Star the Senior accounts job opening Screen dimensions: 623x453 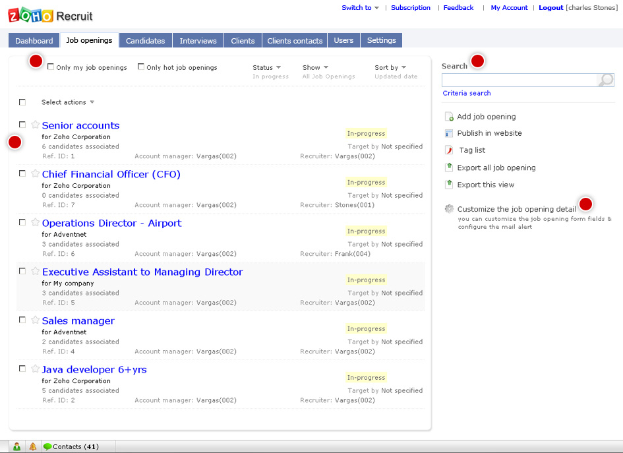35,125
